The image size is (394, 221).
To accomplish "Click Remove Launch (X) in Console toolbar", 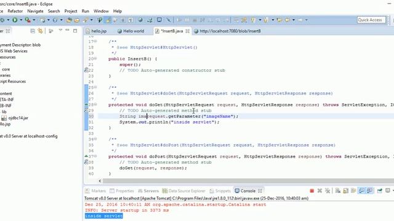I will (320, 191).
